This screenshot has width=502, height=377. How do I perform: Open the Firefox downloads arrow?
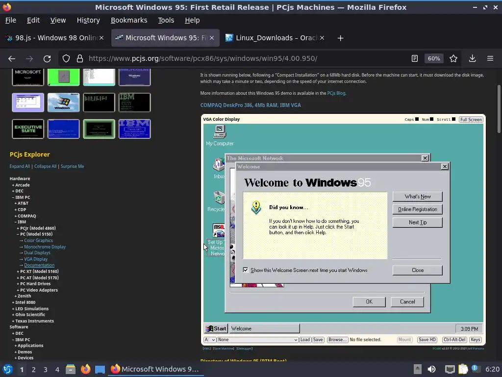click(x=472, y=58)
